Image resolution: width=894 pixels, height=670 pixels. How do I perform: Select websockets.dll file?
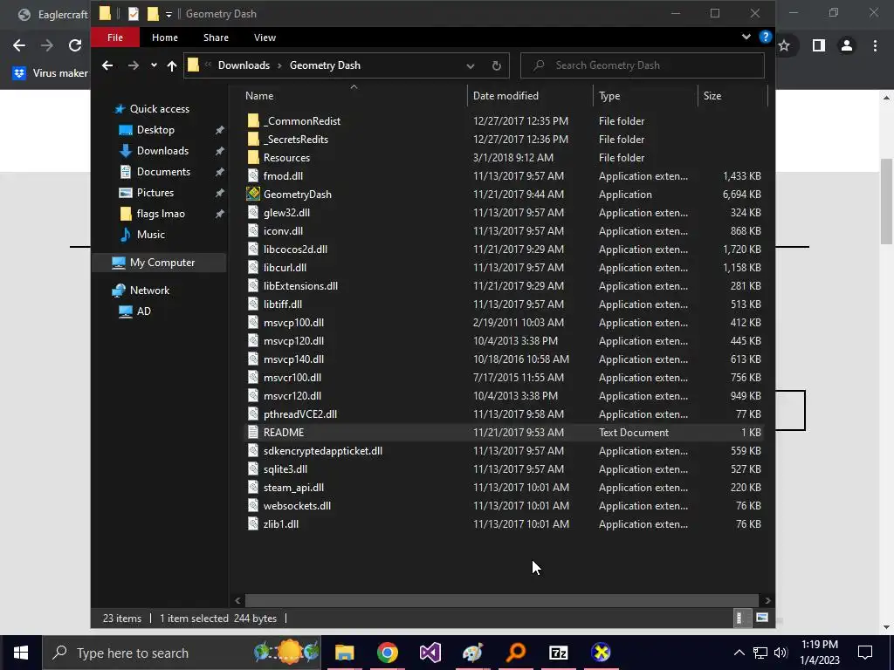297,505
